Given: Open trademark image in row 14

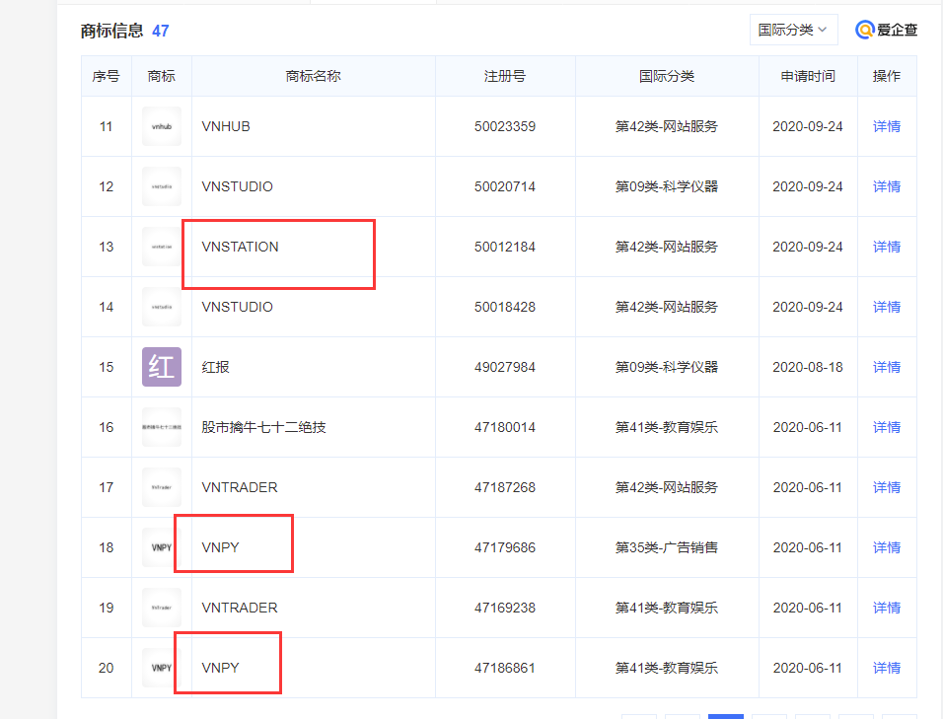Looking at the screenshot, I should (161, 307).
